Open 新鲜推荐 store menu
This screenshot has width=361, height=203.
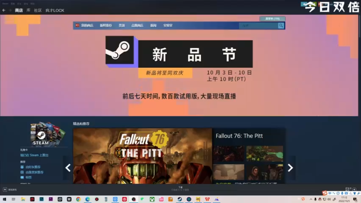click(x=106, y=25)
